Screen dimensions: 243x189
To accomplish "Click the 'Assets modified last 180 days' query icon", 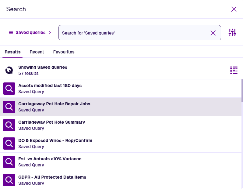I will tap(9, 89).
